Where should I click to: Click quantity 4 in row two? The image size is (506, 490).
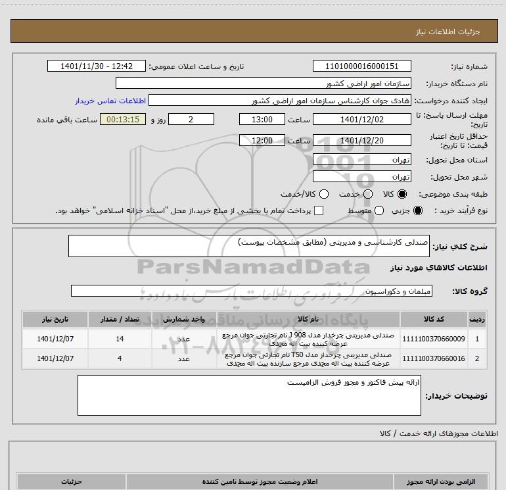(120, 358)
